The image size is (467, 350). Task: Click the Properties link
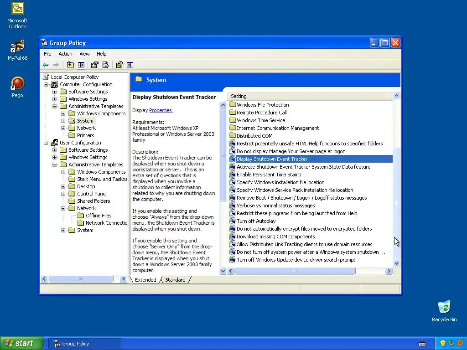tap(161, 110)
